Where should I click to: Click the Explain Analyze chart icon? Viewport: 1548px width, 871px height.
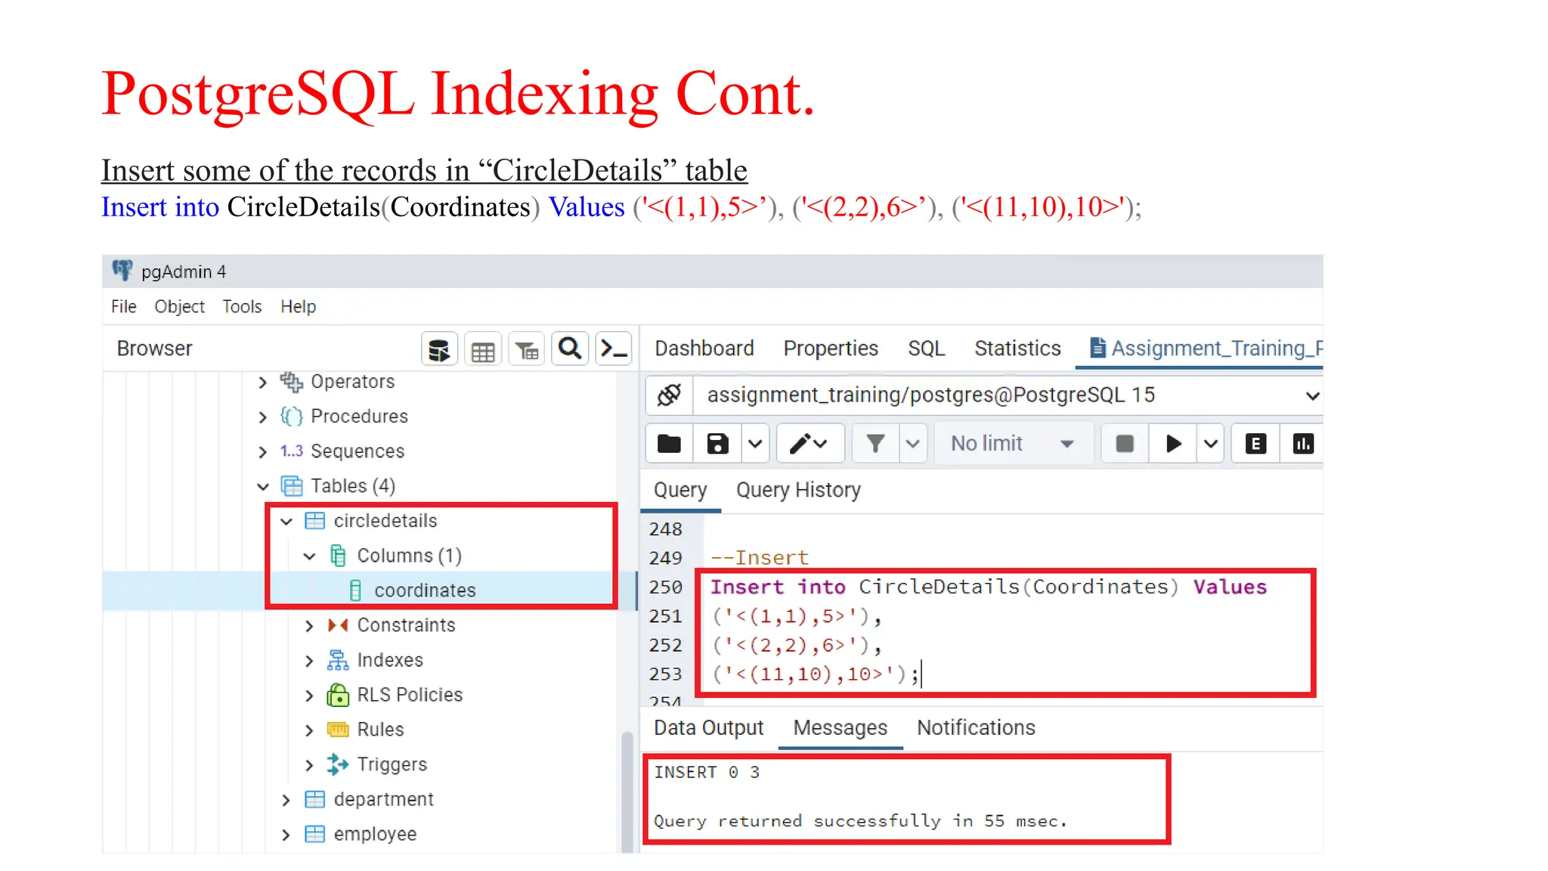[x=1303, y=444]
